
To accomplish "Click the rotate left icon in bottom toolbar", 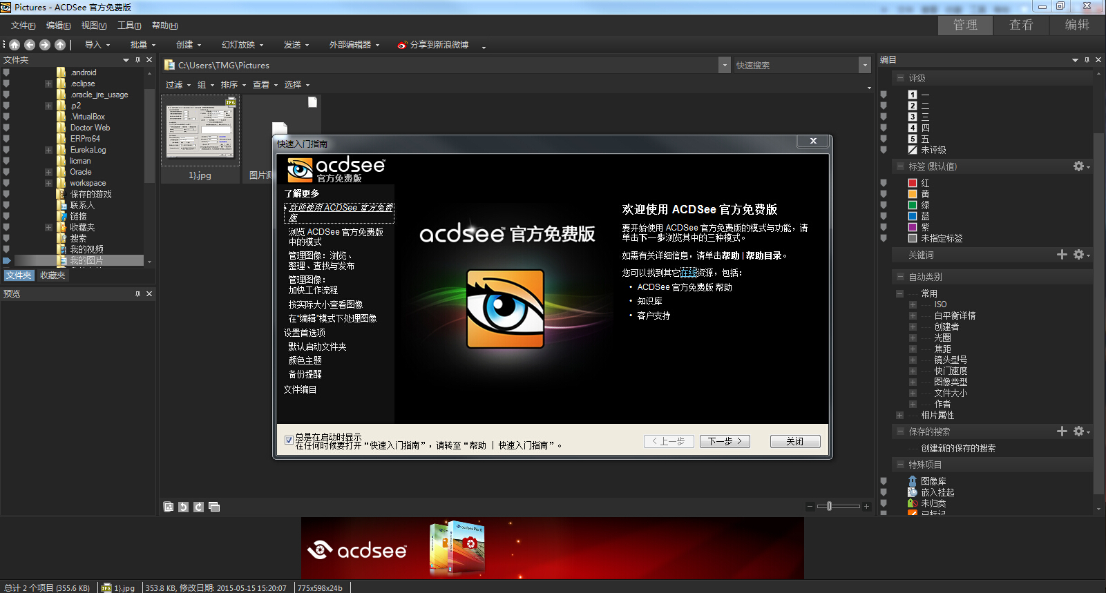I will 183,507.
